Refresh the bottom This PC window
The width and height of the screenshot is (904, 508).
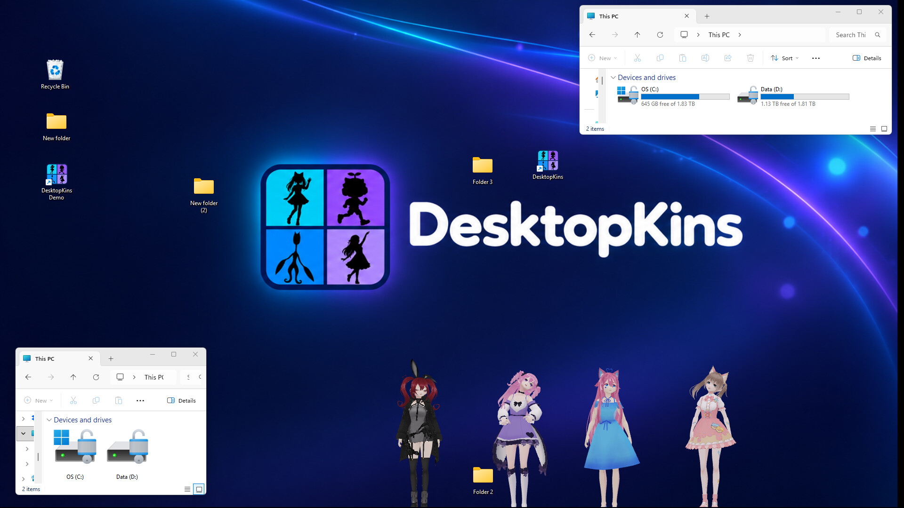pyautogui.click(x=96, y=377)
